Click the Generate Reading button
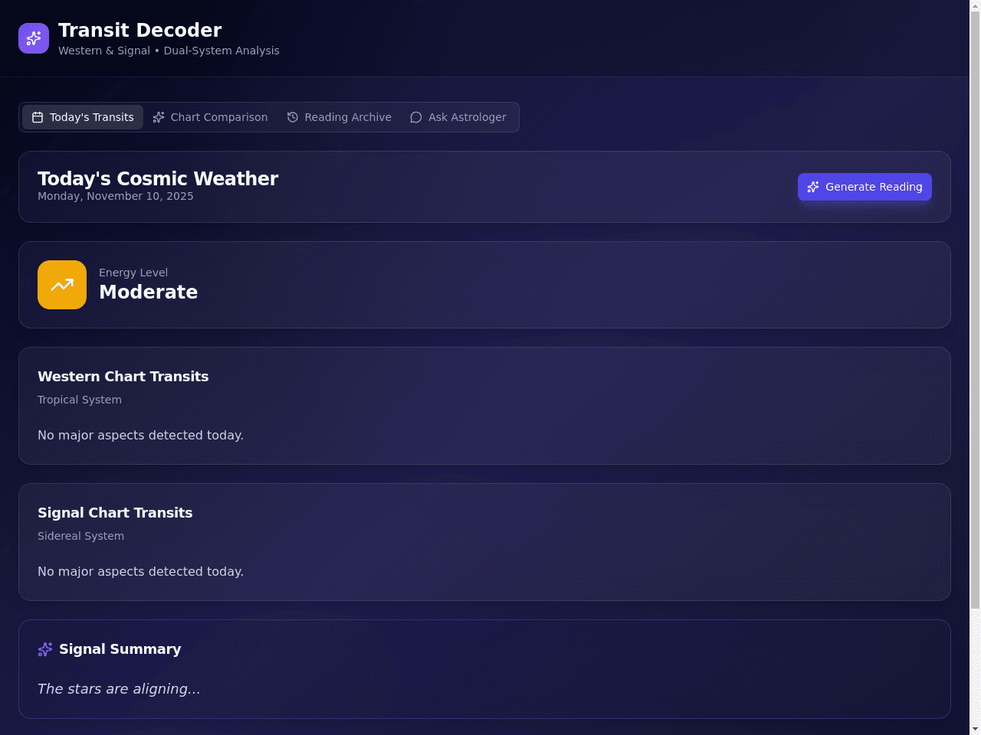This screenshot has height=735, width=981. 865,187
